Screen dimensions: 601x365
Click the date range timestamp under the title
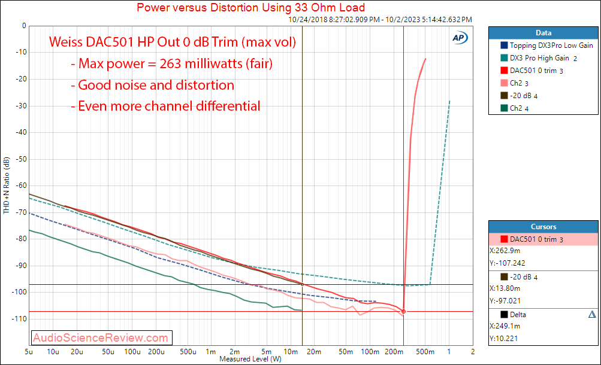[380, 20]
